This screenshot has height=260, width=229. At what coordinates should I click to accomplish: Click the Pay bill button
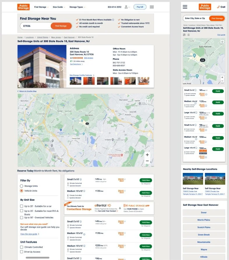140,7
